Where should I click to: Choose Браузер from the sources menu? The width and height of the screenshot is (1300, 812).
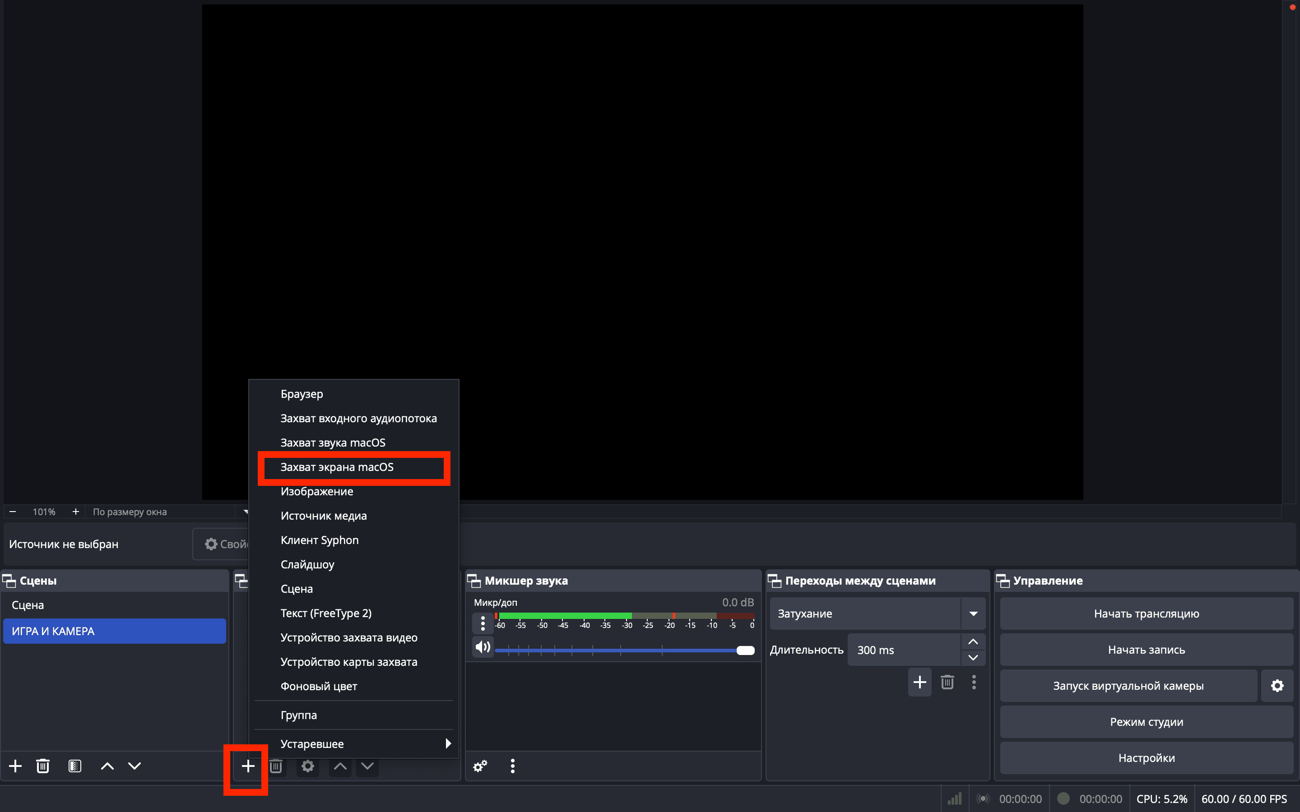[302, 394]
